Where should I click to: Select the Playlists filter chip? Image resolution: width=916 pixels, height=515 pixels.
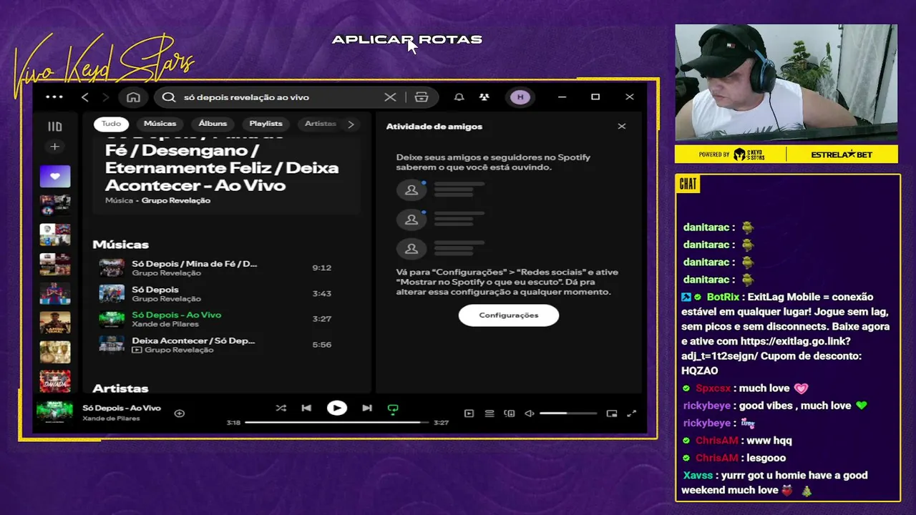(x=265, y=124)
